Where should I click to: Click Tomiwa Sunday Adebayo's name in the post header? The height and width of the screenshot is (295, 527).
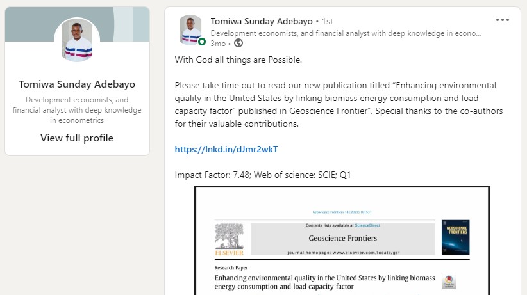click(262, 21)
